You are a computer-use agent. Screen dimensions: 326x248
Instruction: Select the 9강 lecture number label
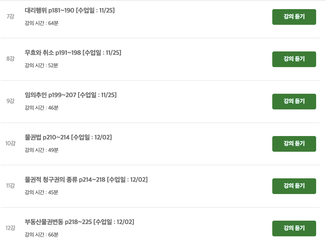[10, 101]
